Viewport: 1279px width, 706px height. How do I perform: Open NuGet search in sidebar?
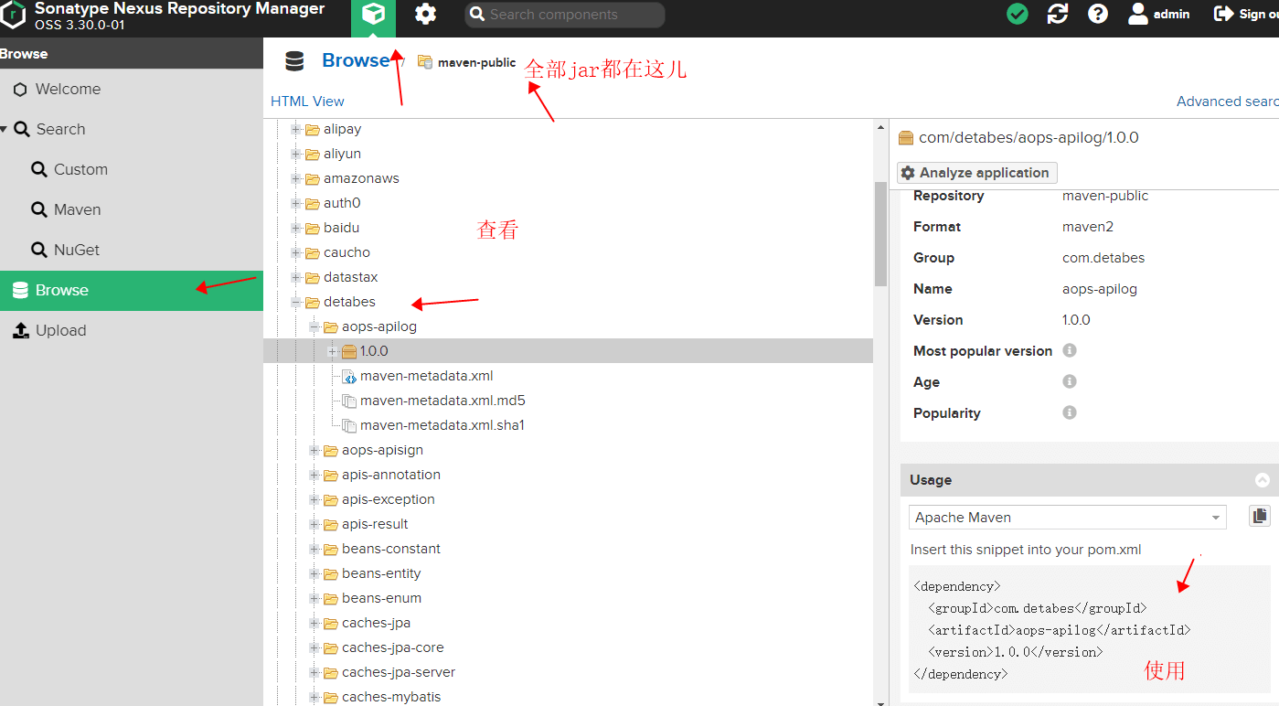point(77,250)
